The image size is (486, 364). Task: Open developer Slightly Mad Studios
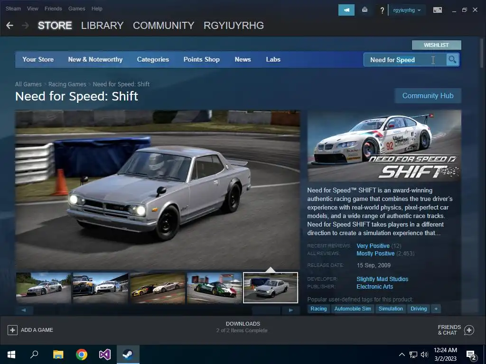[x=382, y=279]
